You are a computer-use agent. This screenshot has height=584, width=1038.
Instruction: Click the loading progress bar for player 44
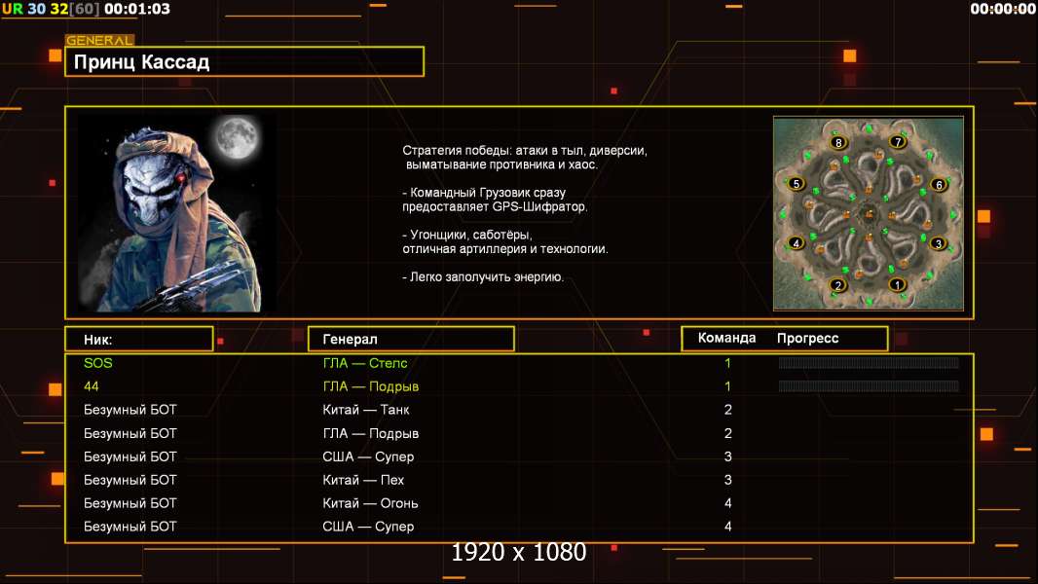869,385
